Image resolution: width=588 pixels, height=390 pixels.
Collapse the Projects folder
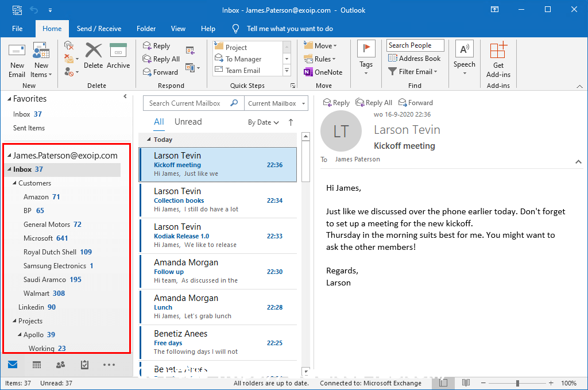coord(14,321)
